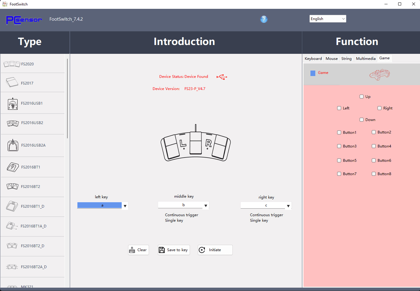
Task: Switch to the Keyboard tab
Action: coord(313,59)
